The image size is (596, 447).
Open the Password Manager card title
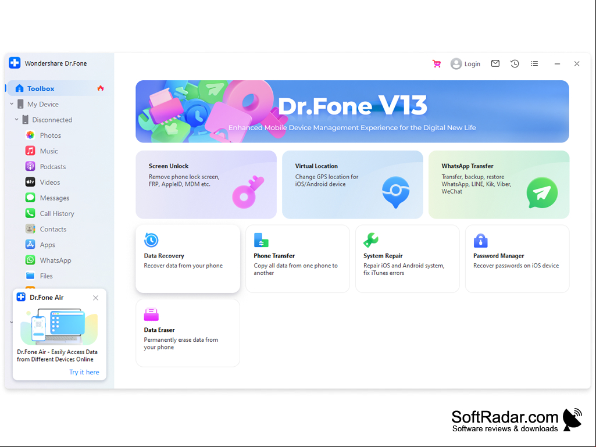[x=498, y=256]
